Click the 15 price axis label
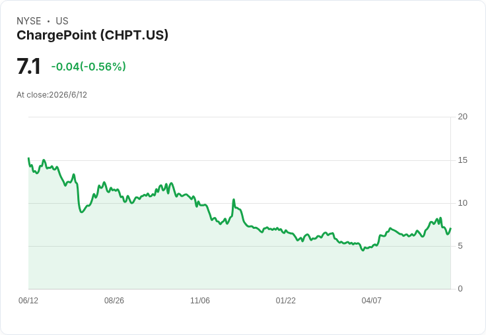Screen dimensions: 486x335 click(x=462, y=160)
